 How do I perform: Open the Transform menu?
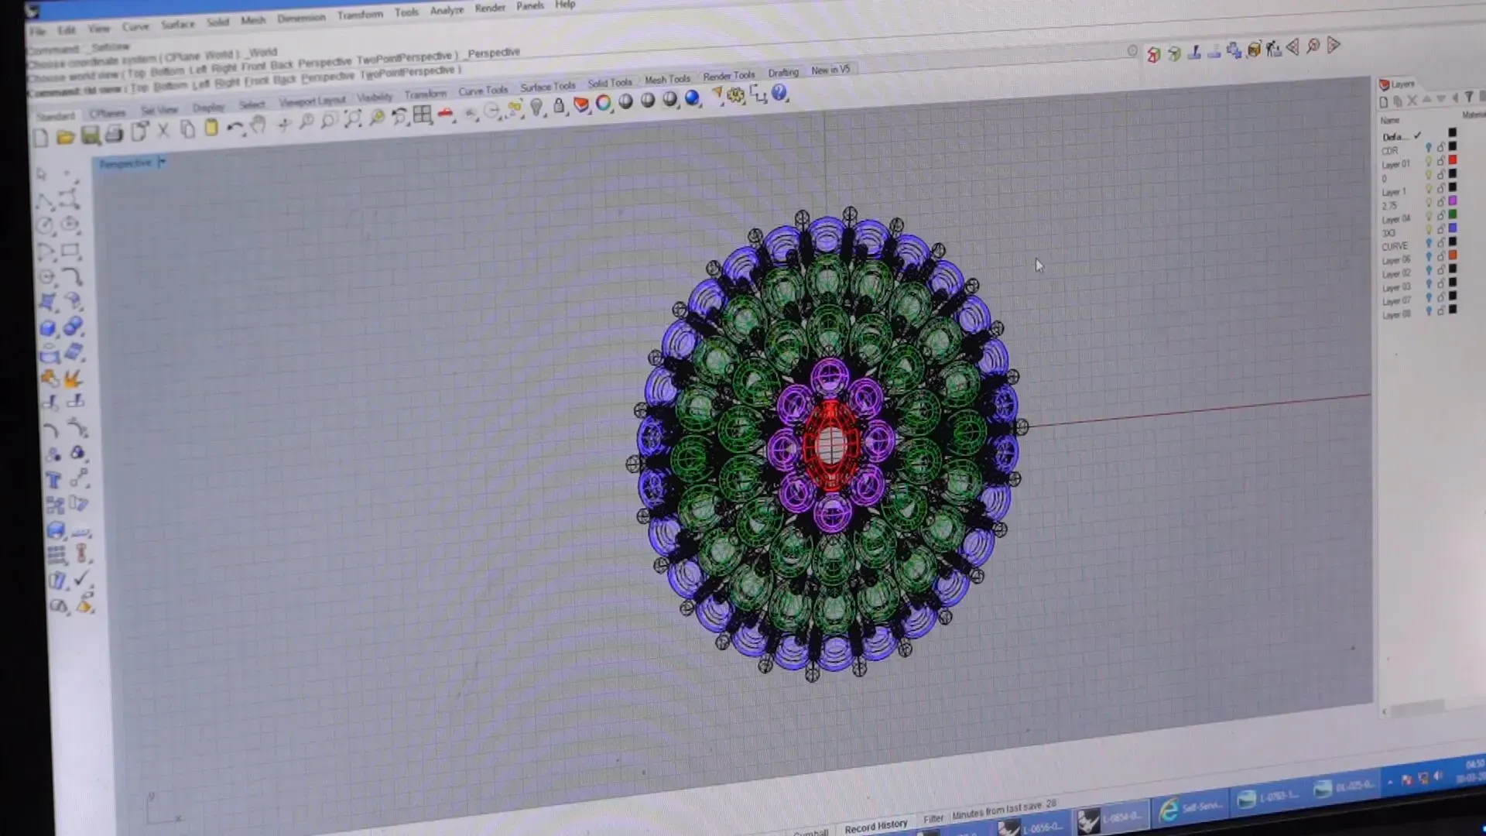click(360, 15)
